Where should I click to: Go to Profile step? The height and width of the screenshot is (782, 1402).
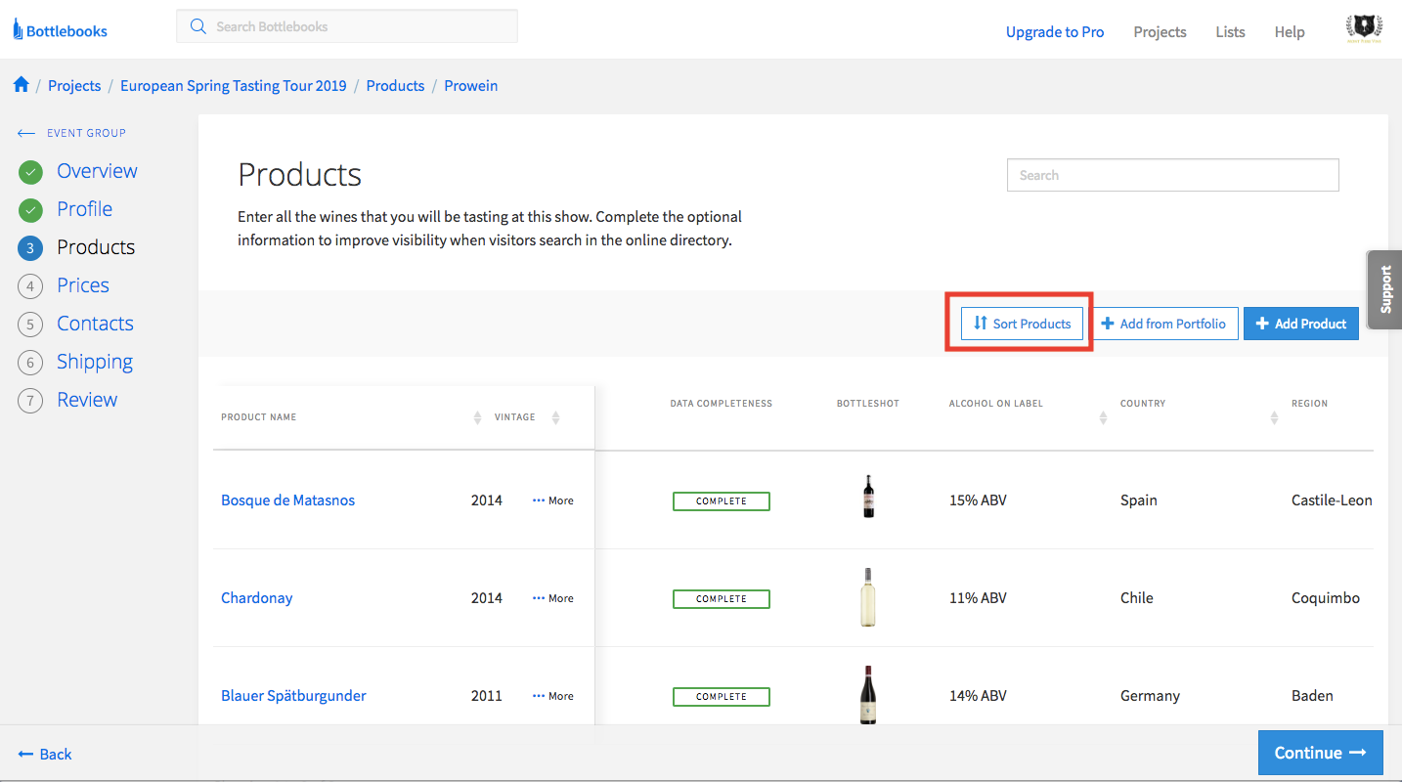84,209
